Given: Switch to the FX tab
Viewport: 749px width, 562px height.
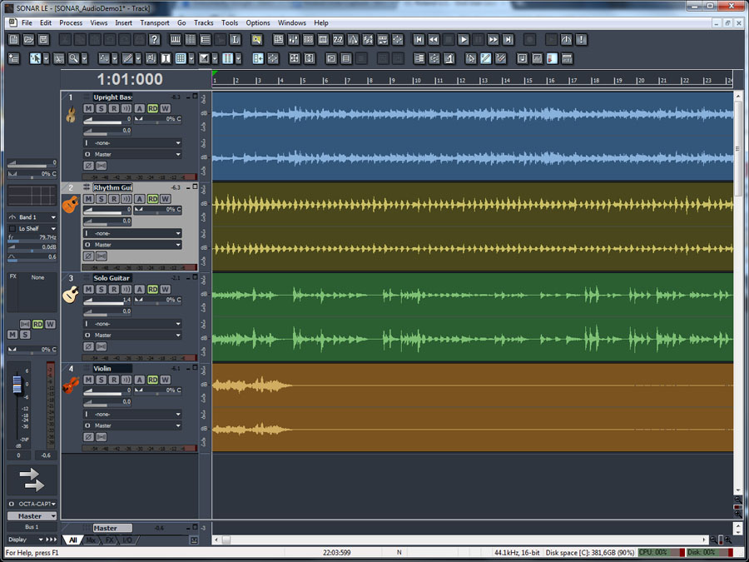Looking at the screenshot, I should (x=109, y=540).
